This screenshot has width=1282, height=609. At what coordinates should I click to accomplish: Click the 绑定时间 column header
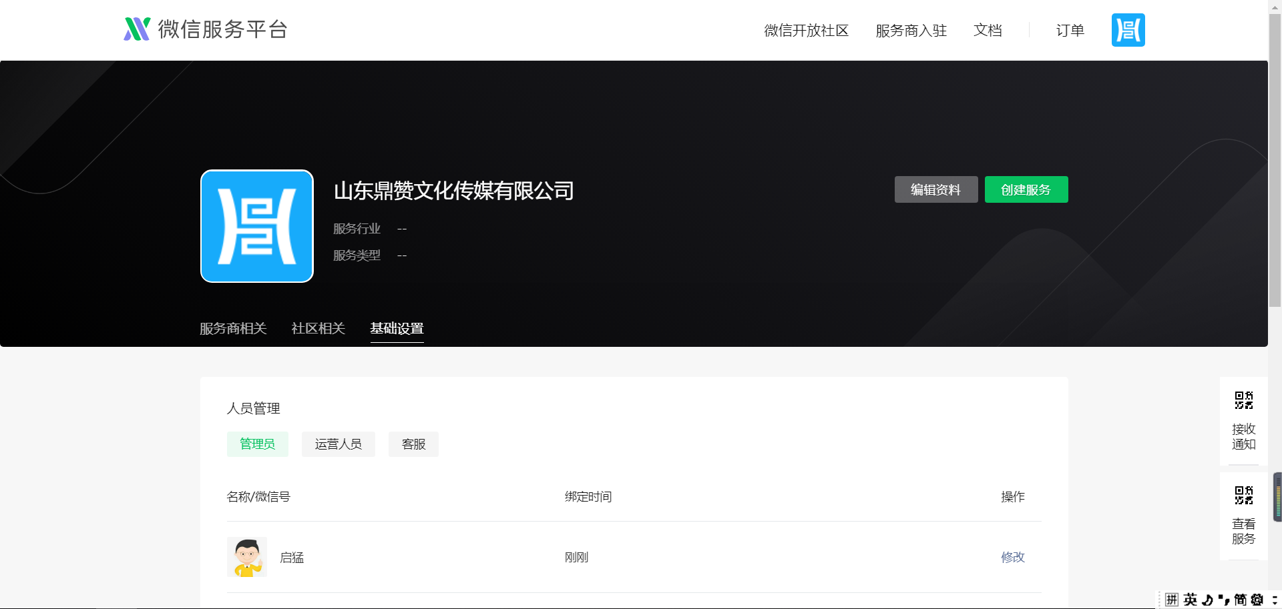pyautogui.click(x=588, y=497)
